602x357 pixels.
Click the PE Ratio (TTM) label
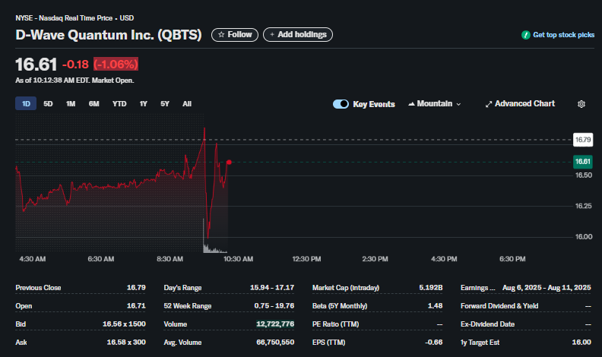(335, 324)
